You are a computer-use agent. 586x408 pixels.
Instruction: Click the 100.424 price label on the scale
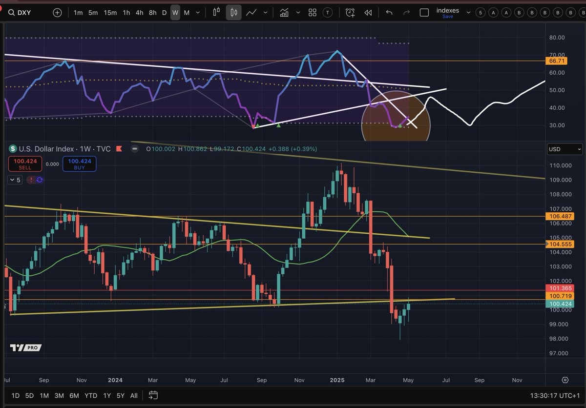point(560,304)
